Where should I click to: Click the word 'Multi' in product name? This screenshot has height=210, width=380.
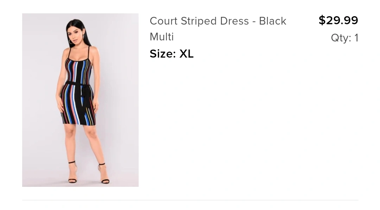[x=161, y=37]
